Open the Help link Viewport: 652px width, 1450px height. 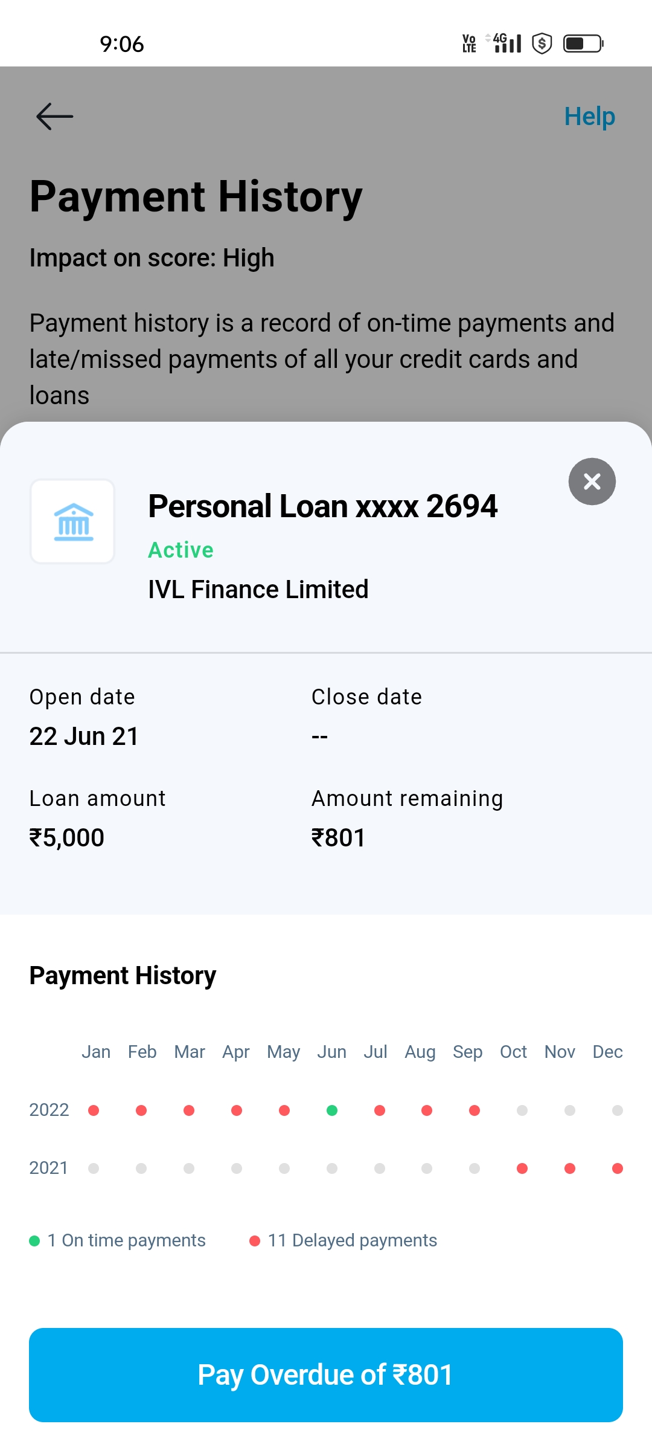tap(589, 117)
